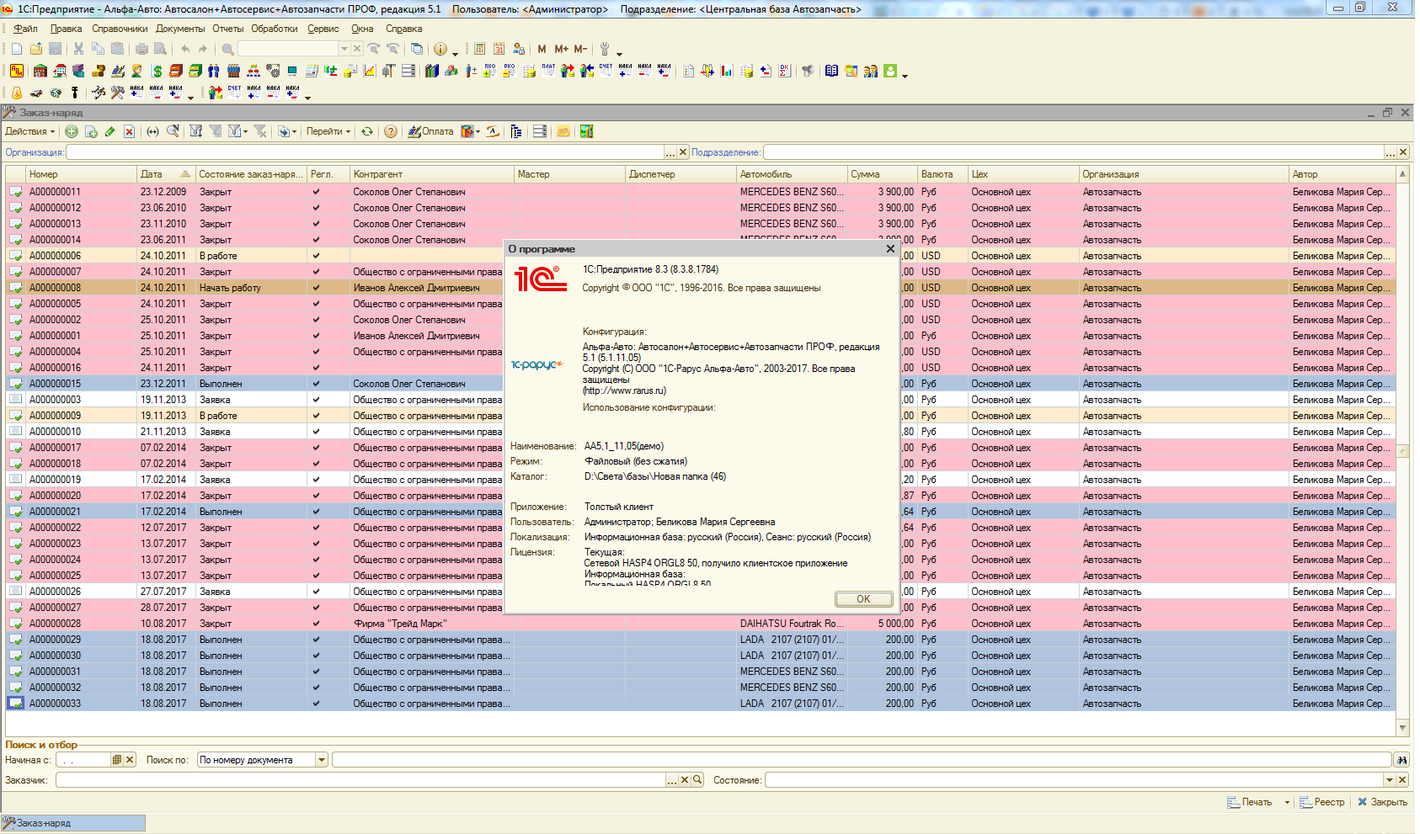Toggle Регл. checkmark for order A000000015
Viewport: 1420px width, 834px height.
[316, 384]
